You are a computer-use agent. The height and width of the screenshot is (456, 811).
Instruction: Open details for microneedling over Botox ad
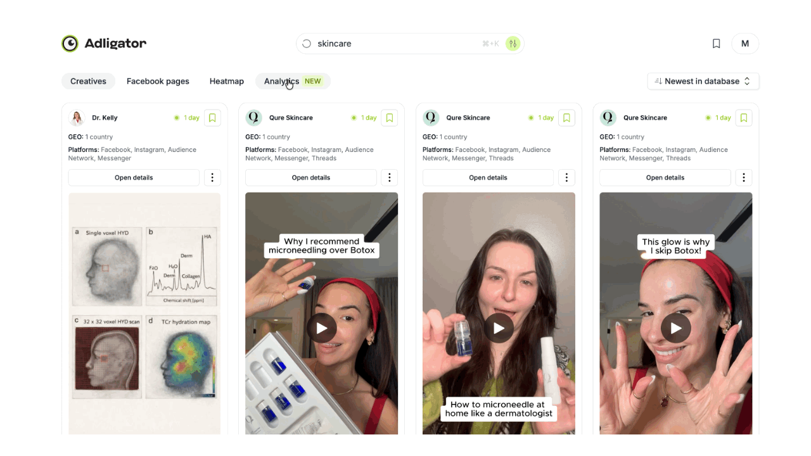(x=311, y=177)
